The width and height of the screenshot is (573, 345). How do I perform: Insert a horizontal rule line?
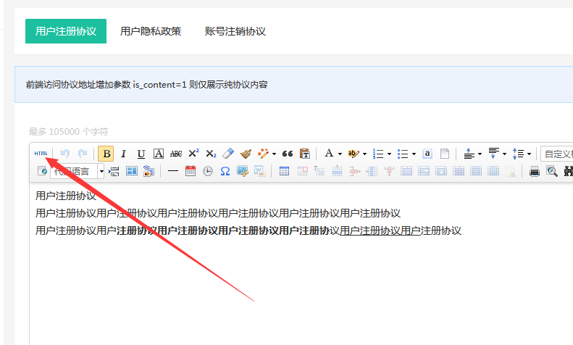(x=173, y=171)
